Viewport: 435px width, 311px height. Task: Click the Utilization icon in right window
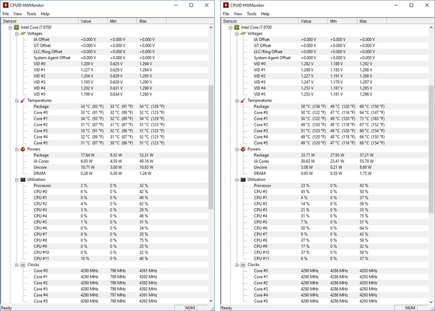[243, 180]
